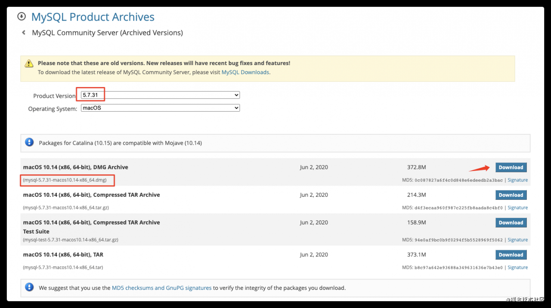Click the MD5 hash 0c087827a6f4c0d848e6edeedb2a3bac
The height and width of the screenshot is (308, 551).
tap(459, 180)
